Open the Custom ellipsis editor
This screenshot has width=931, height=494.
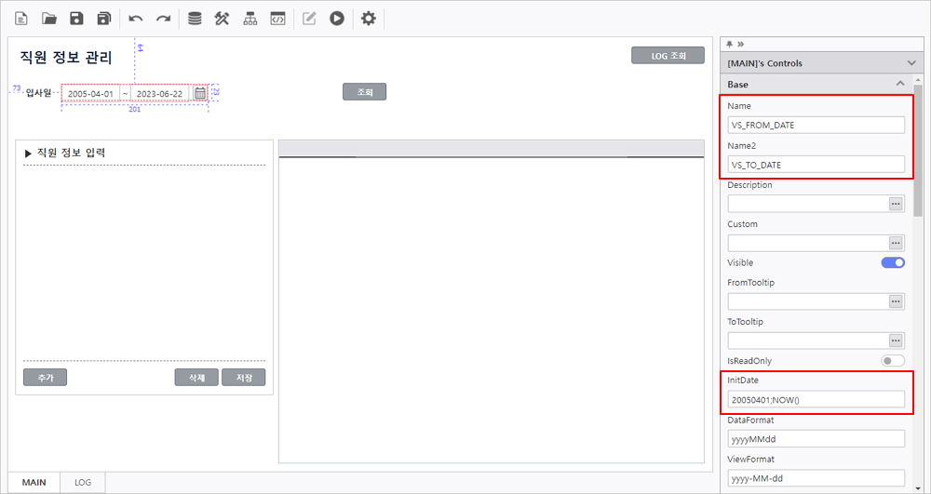896,243
